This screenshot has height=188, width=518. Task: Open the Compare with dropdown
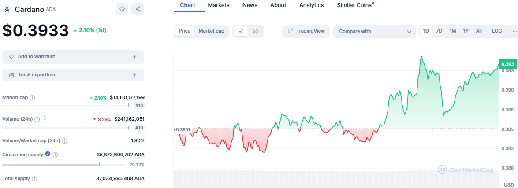375,31
